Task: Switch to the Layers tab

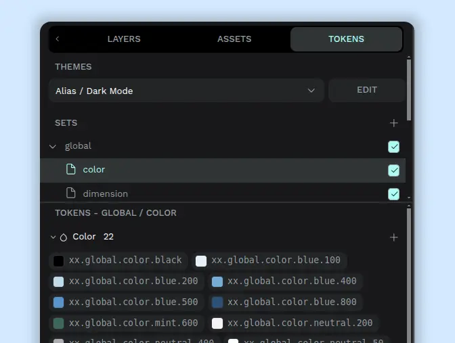Action: click(x=124, y=39)
